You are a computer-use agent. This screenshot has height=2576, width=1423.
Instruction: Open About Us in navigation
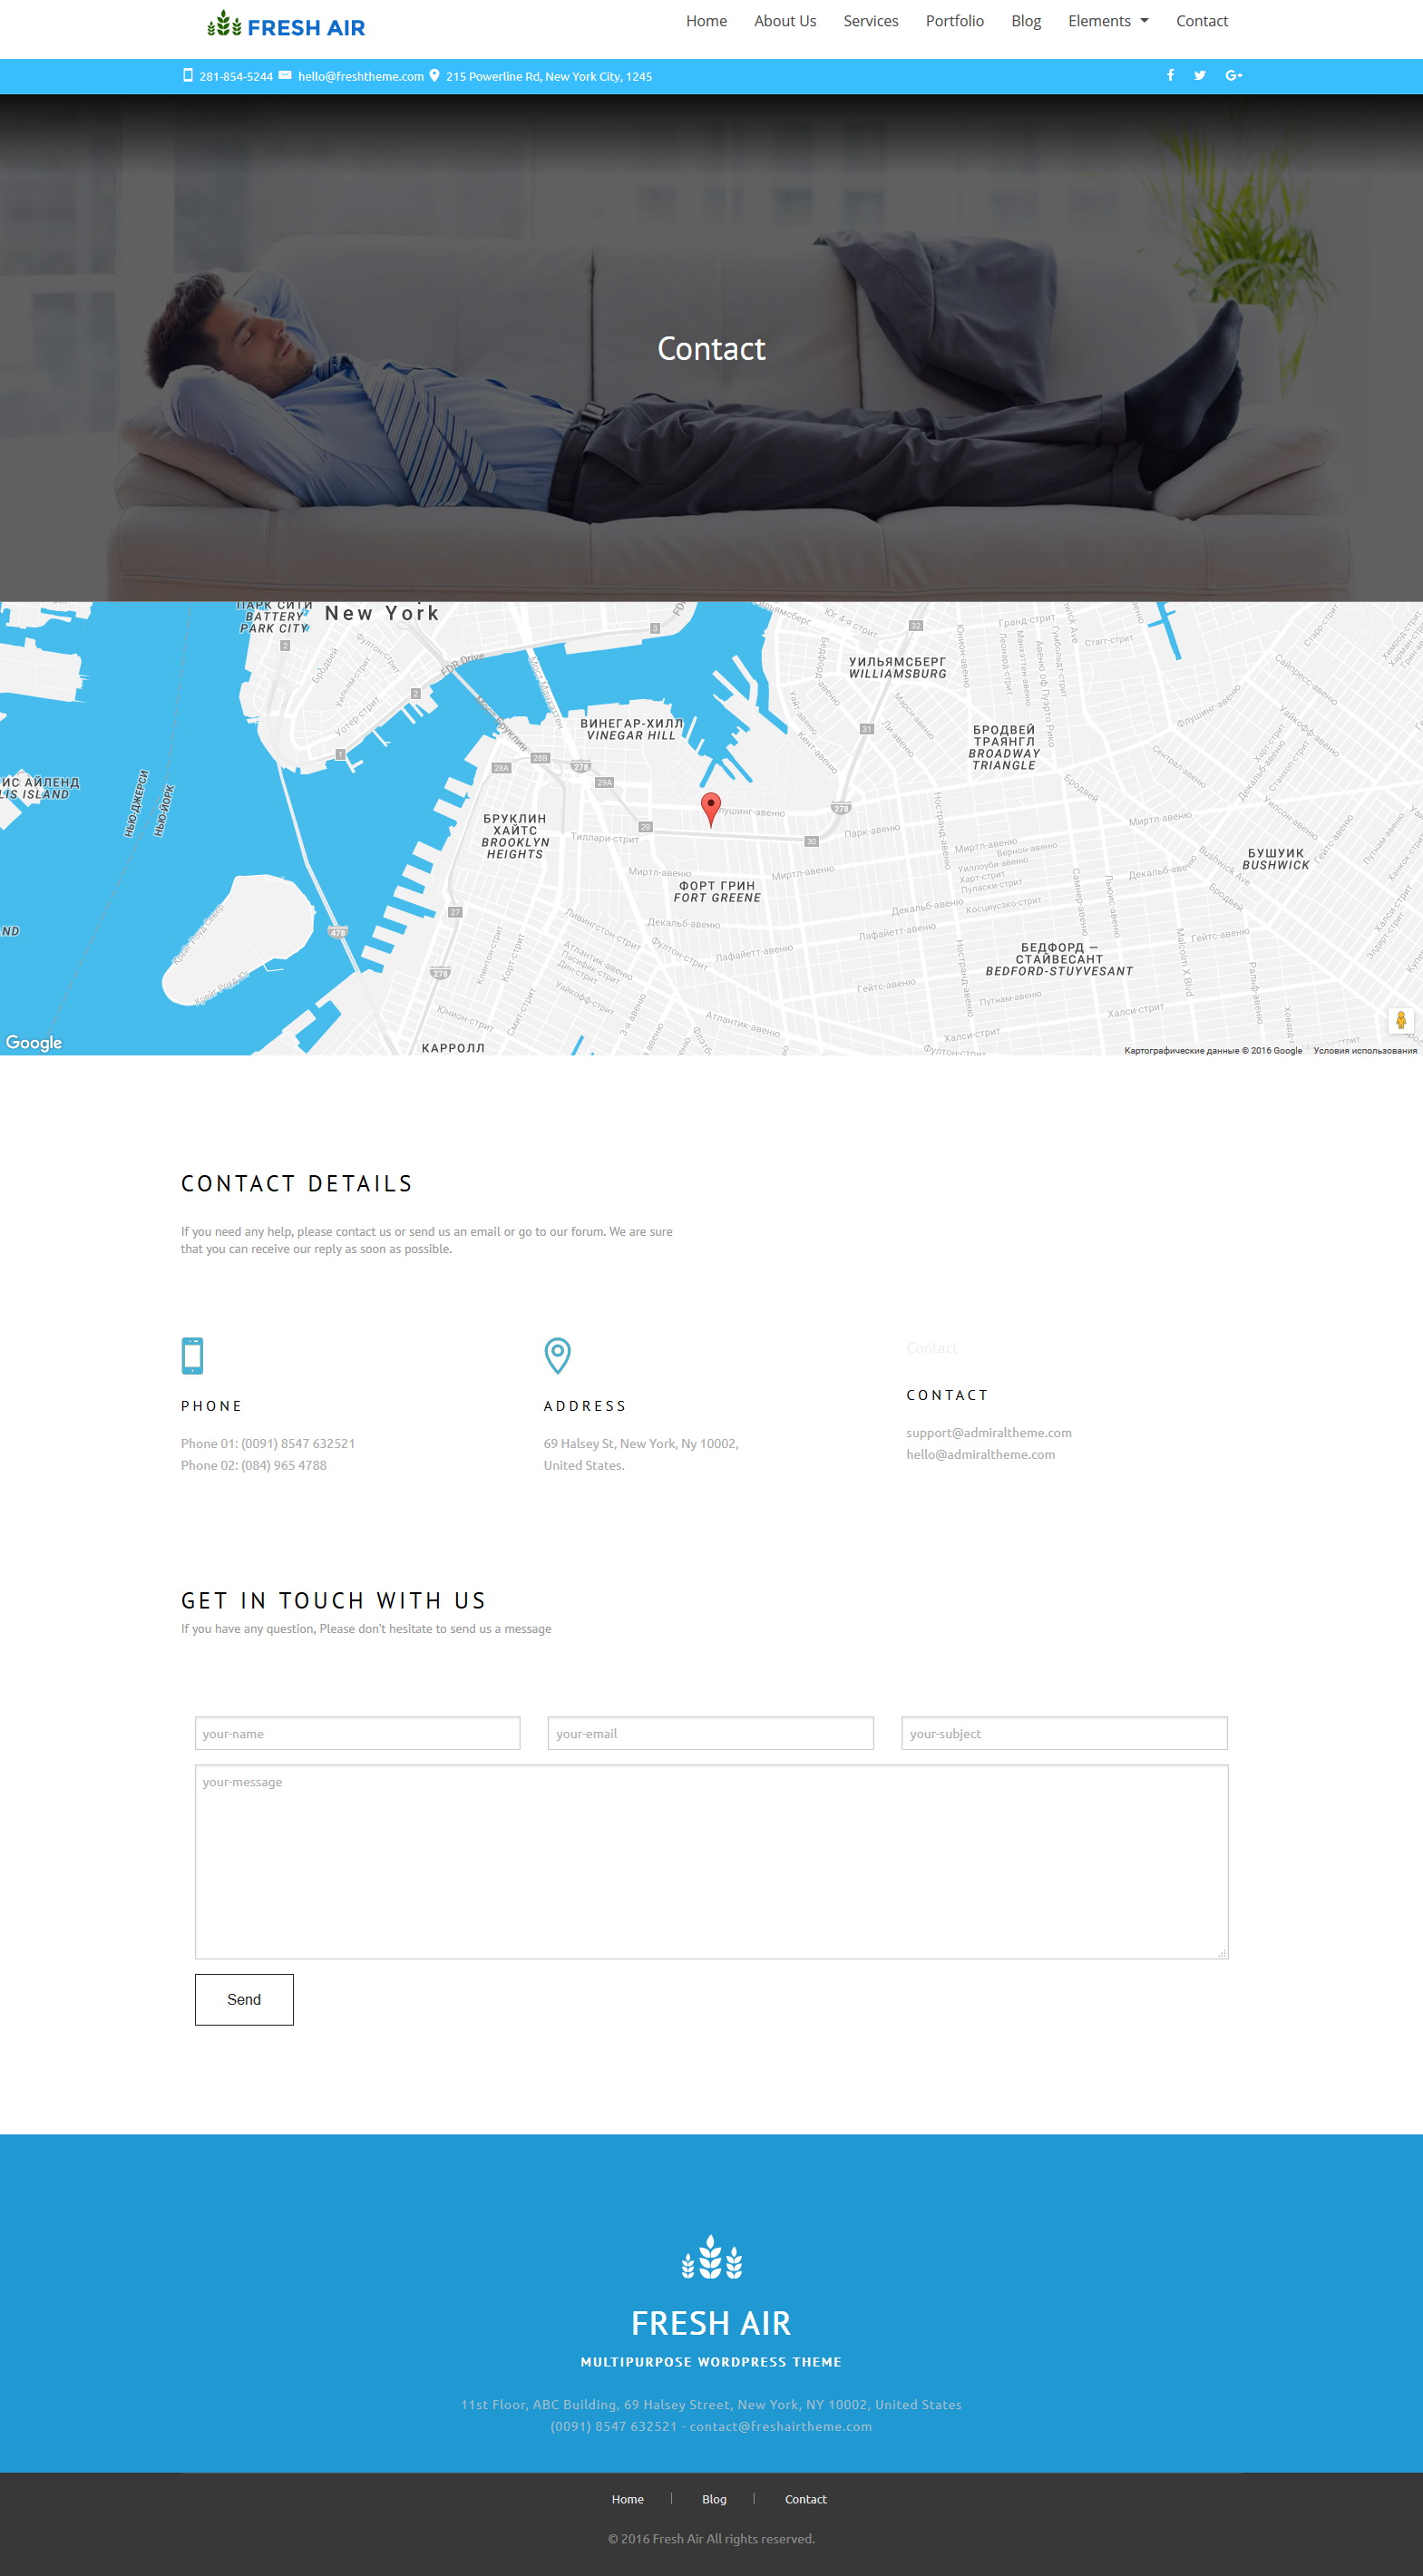click(x=785, y=21)
